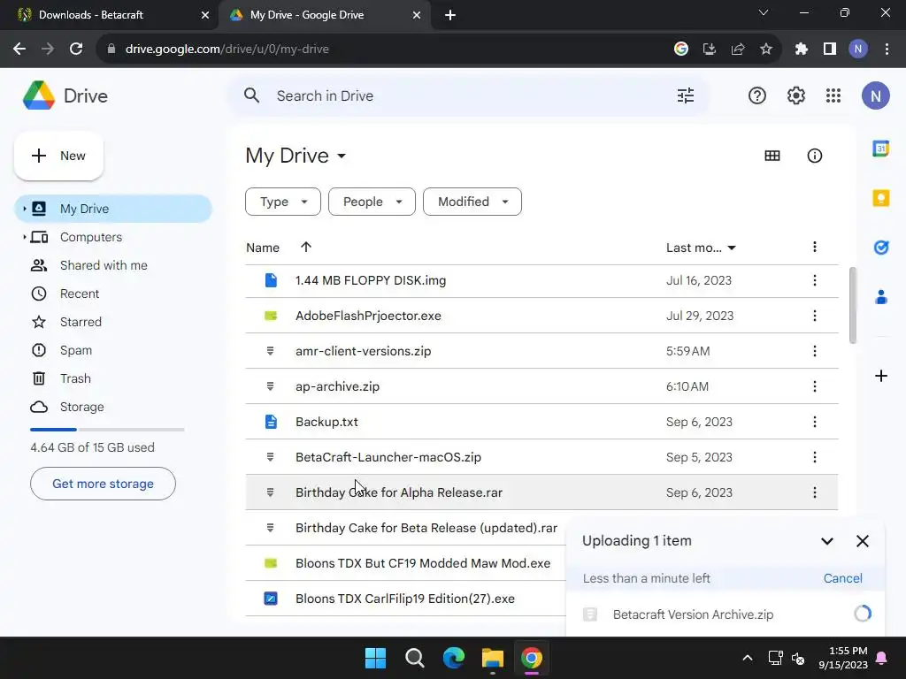This screenshot has width=906, height=679.
Task: Cancel the upload in progress
Action: point(842,578)
